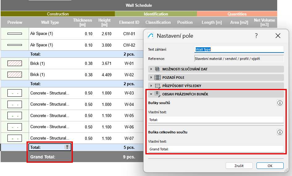
Task: Click the Length [m] column header
Action: (212, 22)
